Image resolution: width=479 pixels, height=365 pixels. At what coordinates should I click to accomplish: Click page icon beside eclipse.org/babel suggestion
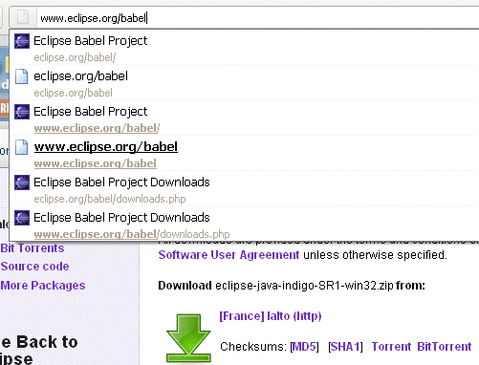(x=22, y=76)
